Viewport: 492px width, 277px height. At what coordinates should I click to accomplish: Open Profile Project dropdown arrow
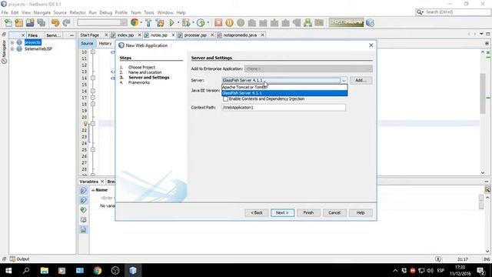(208, 22)
